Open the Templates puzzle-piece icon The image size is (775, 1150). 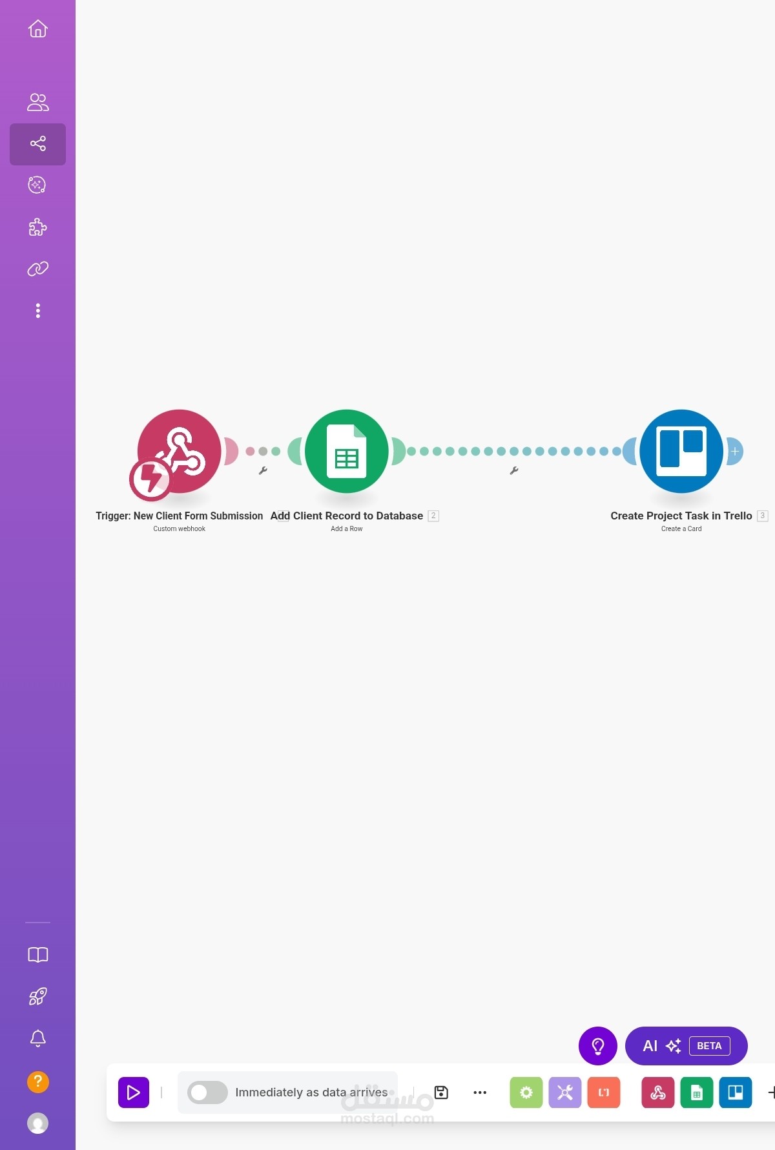[x=38, y=227]
